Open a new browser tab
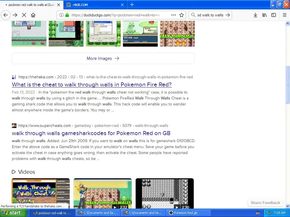 [132, 5]
